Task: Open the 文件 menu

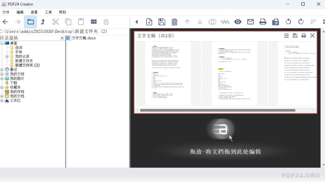Action: click(6, 12)
